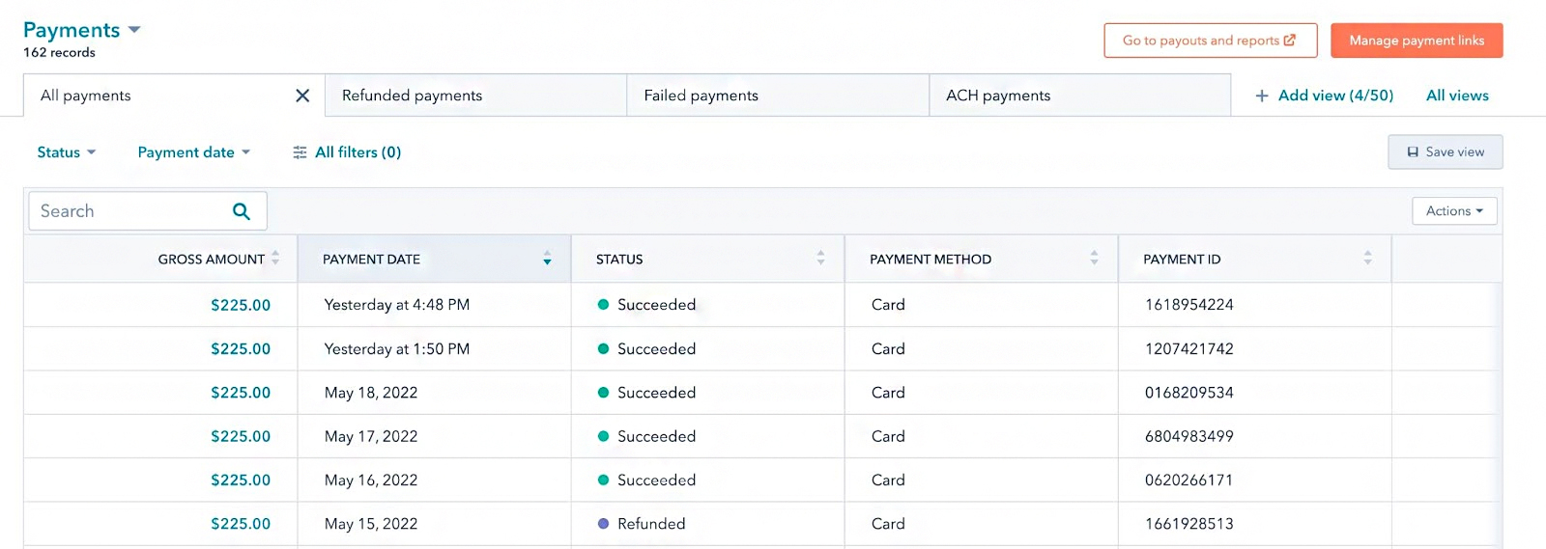The image size is (1546, 549).
Task: Focus the Search input field
Action: [x=147, y=211]
